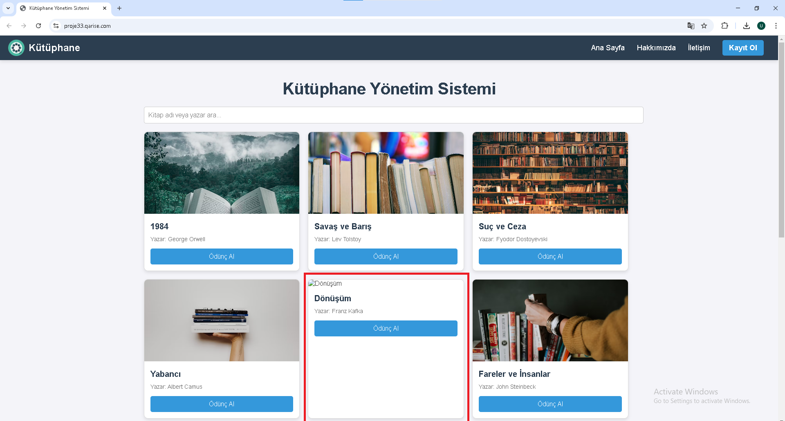
Task: Click author text Franz Kafka
Action: (x=347, y=311)
